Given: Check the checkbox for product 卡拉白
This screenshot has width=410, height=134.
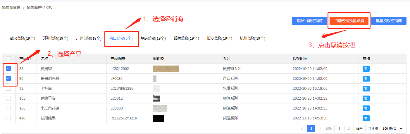Looking at the screenshot, I should [x=8, y=88].
